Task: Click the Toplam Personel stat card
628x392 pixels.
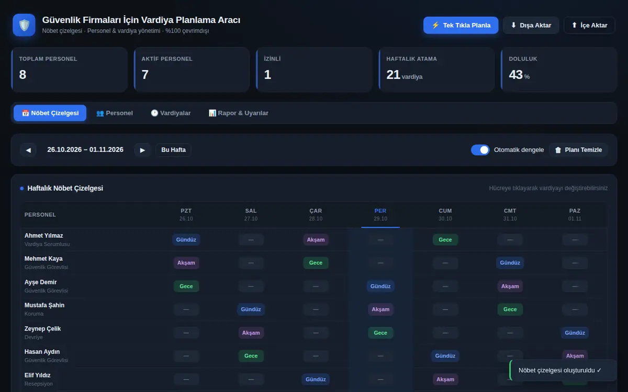Action: pos(69,70)
